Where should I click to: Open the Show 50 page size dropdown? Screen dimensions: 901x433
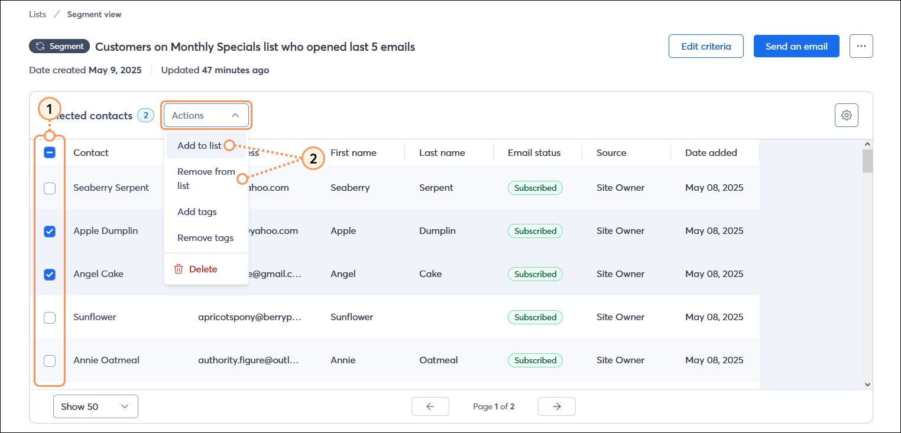[96, 406]
